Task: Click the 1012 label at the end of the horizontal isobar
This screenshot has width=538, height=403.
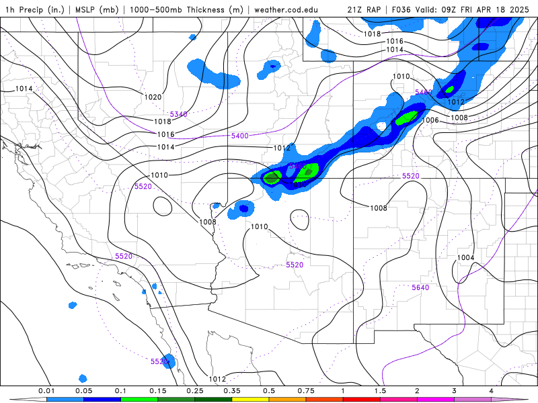Action: tap(282, 148)
